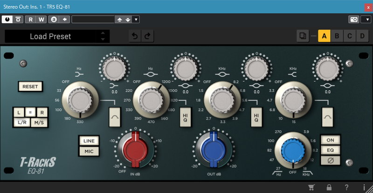Click the empty preset name field
The image size is (373, 193).
93,20
